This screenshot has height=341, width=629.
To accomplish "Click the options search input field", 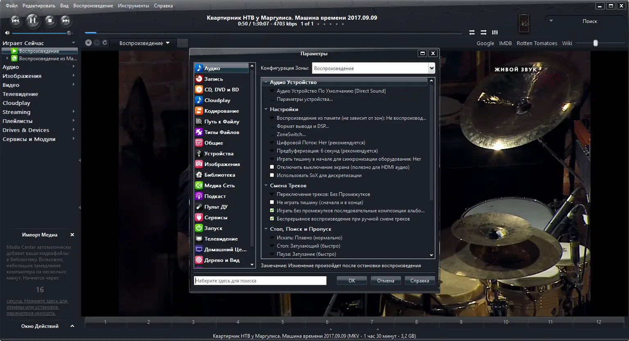I will tap(260, 281).
